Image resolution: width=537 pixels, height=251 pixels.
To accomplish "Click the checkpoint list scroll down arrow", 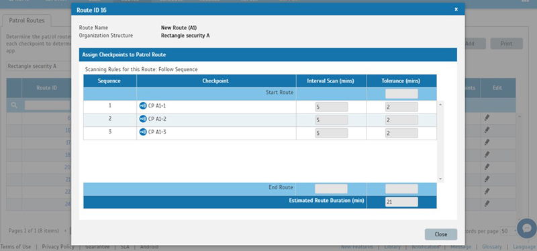I will coord(440,179).
